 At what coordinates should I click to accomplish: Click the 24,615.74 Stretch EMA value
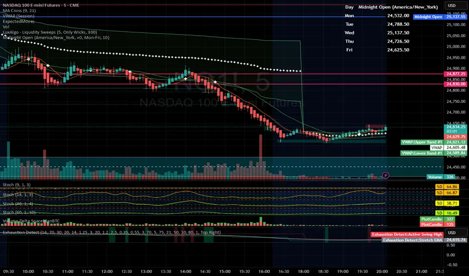pos(456,240)
